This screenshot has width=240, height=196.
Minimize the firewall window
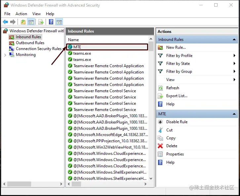[x=201, y=5]
